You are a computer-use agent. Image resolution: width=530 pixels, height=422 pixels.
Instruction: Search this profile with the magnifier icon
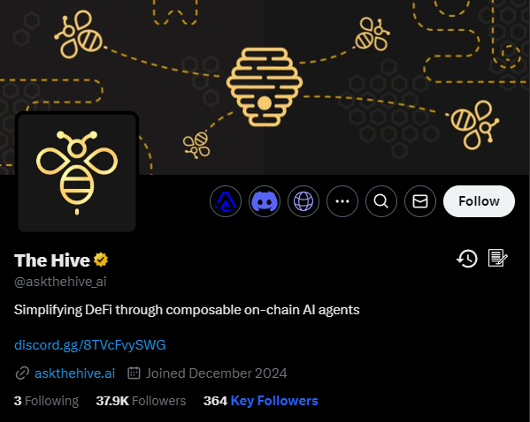click(x=381, y=201)
